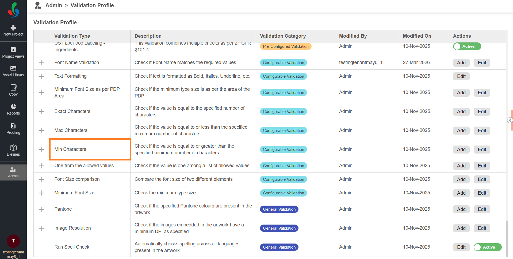Image resolution: width=513 pixels, height=259 pixels.
Task: Click Edit for Text Formatting
Action: pyautogui.click(x=461, y=76)
